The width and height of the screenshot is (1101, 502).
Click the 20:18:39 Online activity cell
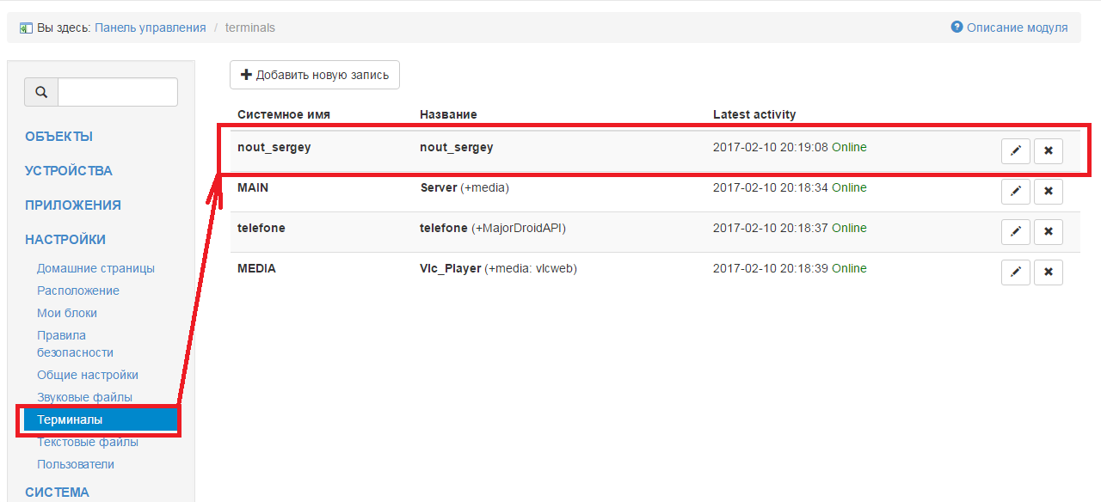[790, 268]
